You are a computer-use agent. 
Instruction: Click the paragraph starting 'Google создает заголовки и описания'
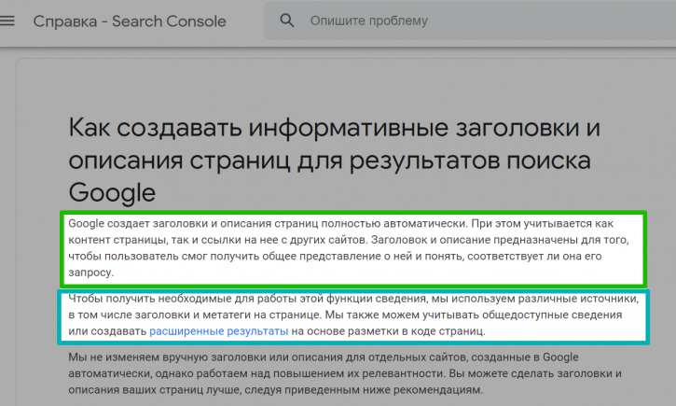pyautogui.click(x=349, y=248)
